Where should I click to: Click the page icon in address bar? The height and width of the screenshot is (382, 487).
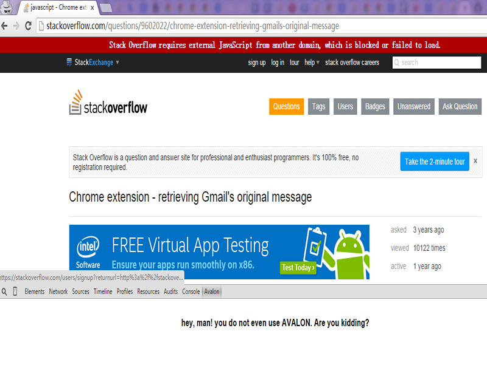41,26
